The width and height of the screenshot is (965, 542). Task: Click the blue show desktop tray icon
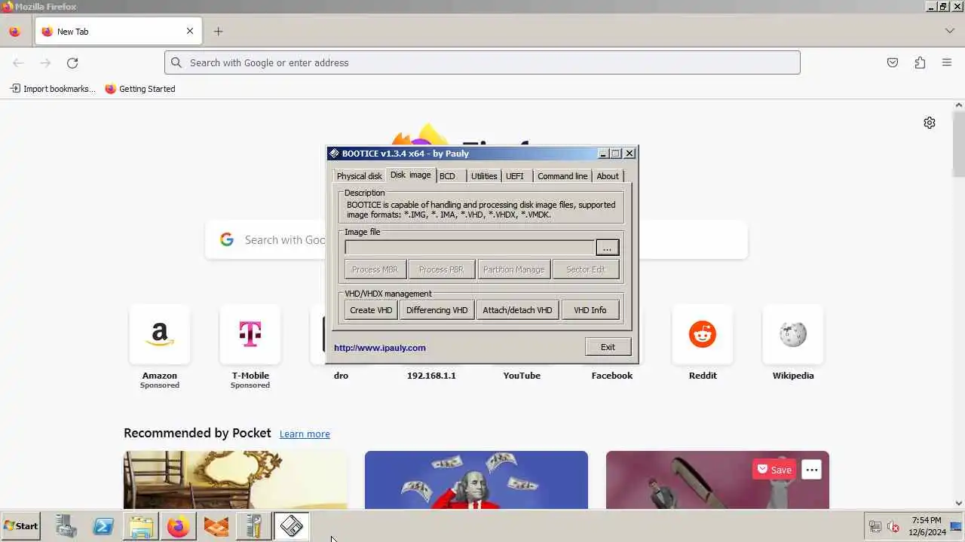957,526
